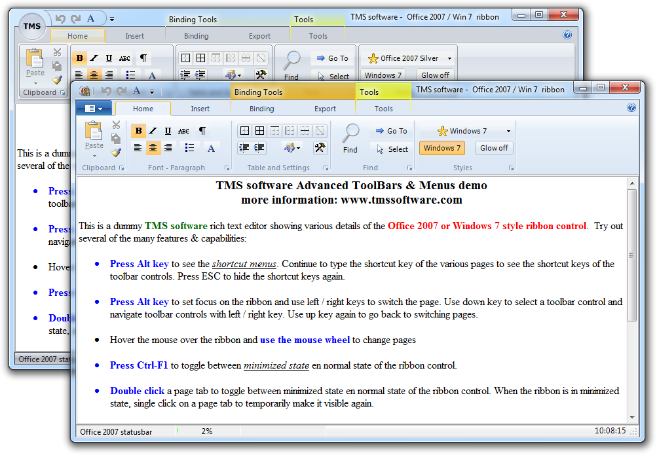Viewport: 657px width, 455px height.
Task: Open the Clipboard group dialog launcher in front window
Action: click(x=122, y=168)
